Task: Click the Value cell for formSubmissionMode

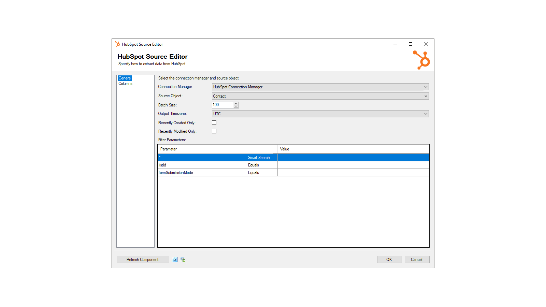Action: (353, 173)
